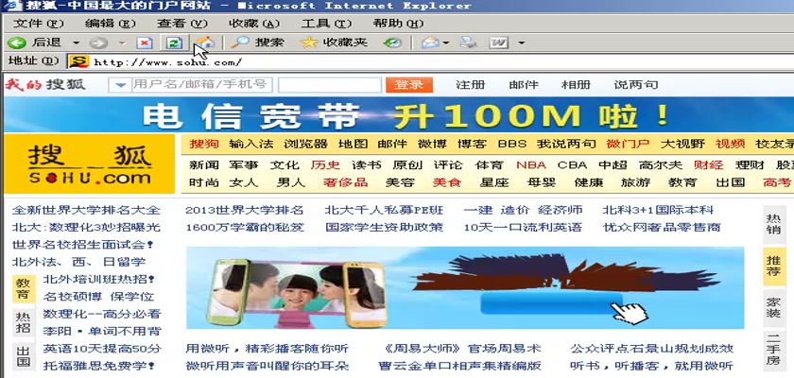Screen dimensions: 794x378
Task: Click the History/Media icon in toolbar
Action: (x=392, y=43)
